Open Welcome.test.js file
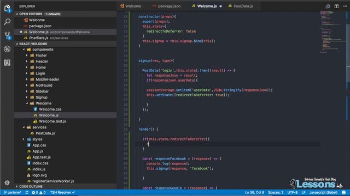 point(65,121)
